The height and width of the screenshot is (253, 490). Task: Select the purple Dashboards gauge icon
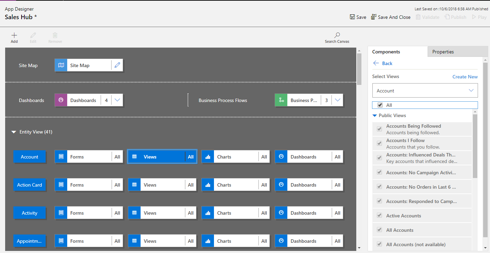61,100
